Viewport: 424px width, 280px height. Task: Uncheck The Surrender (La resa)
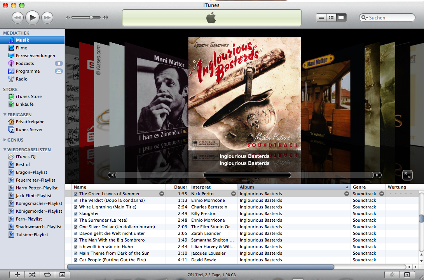click(76, 220)
